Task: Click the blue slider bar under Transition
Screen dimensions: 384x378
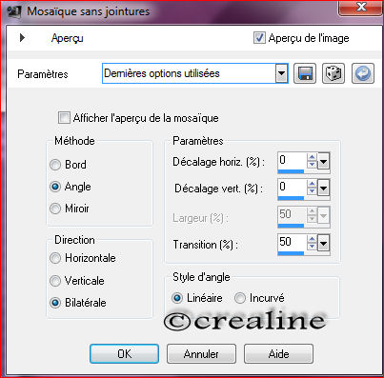Action: (291, 253)
